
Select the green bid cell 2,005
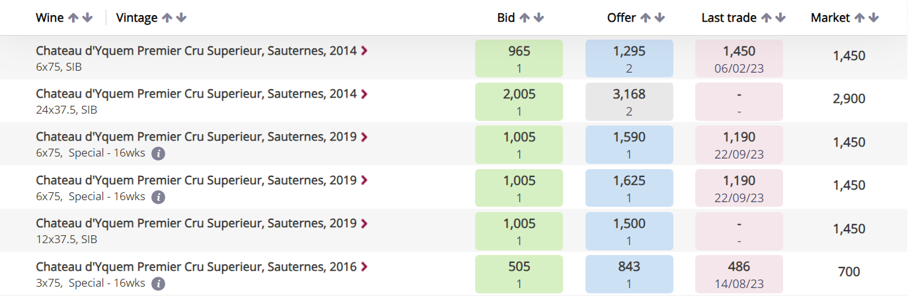point(519,101)
